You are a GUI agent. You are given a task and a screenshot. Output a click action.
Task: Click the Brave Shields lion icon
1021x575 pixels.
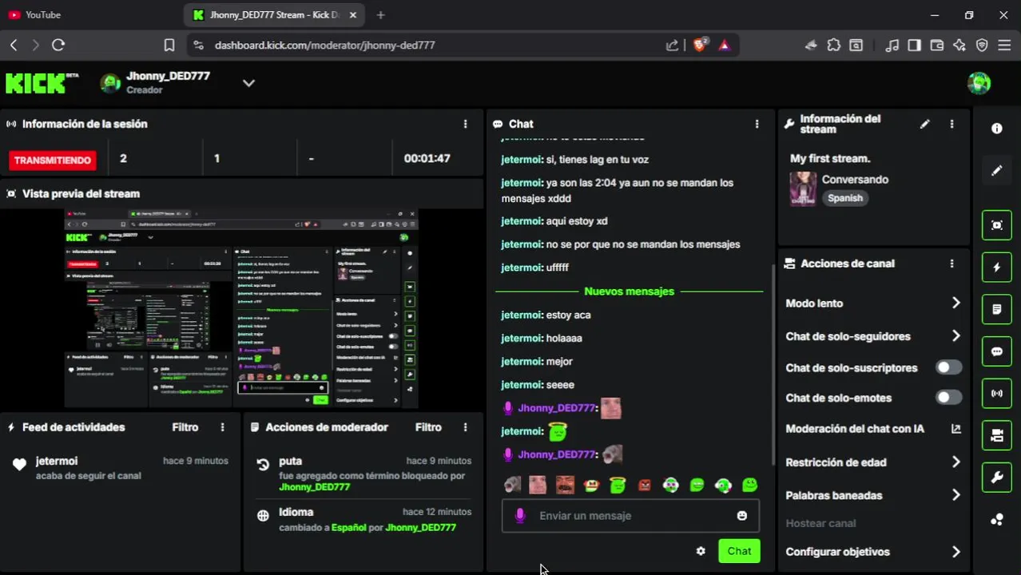700,45
